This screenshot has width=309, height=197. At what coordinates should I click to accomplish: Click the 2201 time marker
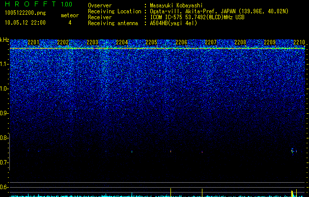pos(33,42)
